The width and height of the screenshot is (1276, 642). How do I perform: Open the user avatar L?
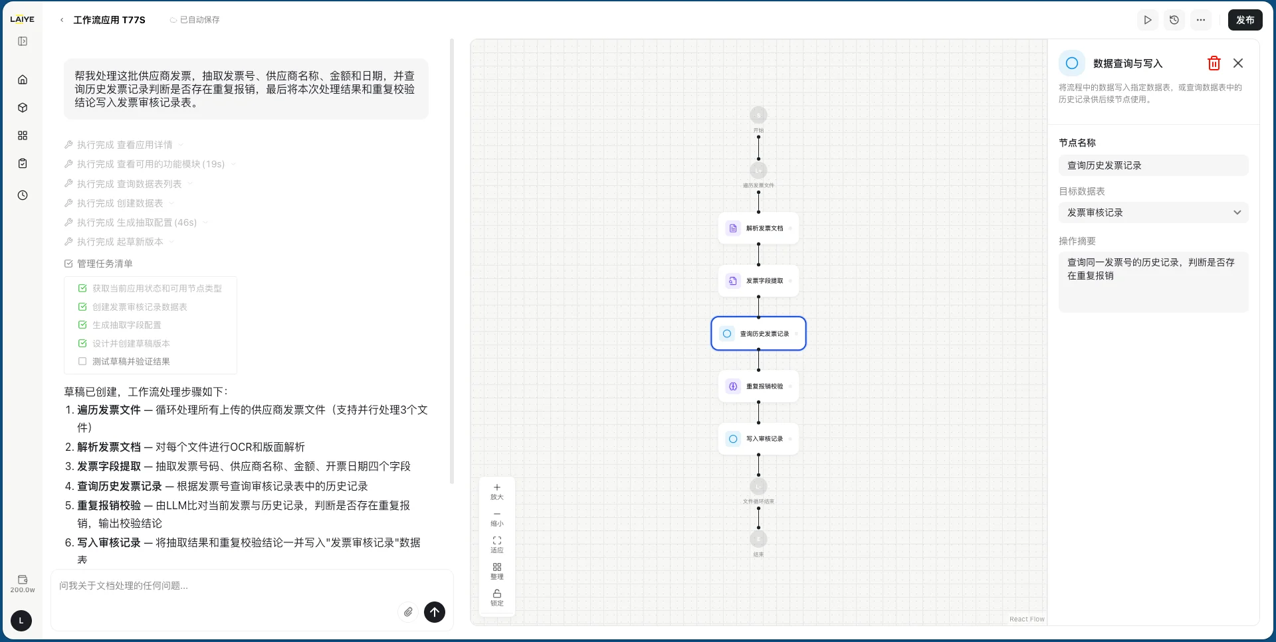point(21,621)
